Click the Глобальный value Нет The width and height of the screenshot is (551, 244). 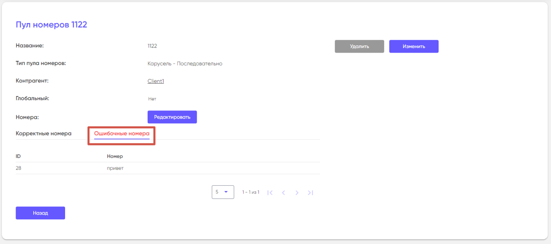click(152, 99)
